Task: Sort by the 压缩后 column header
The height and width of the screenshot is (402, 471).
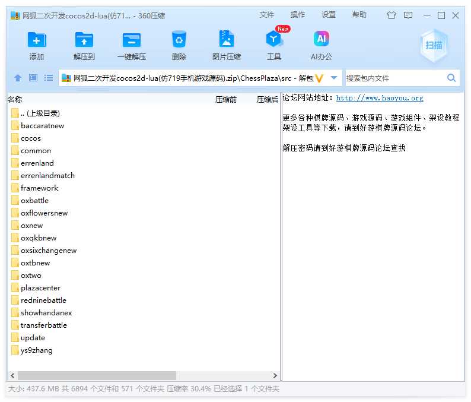Action: [268, 99]
